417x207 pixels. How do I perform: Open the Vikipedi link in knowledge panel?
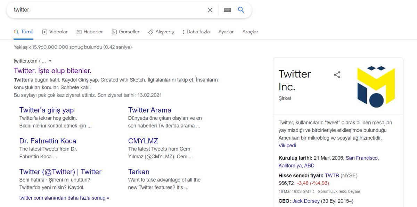point(287,146)
